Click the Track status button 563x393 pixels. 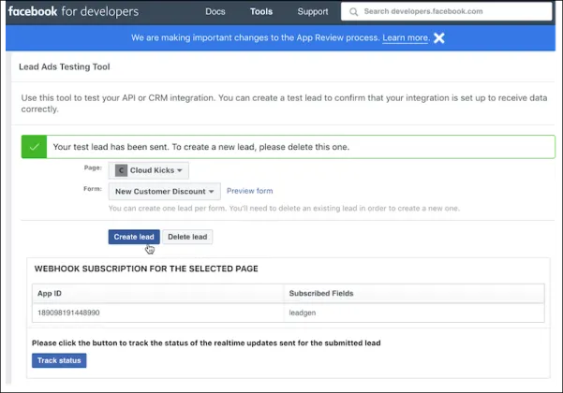click(x=59, y=360)
